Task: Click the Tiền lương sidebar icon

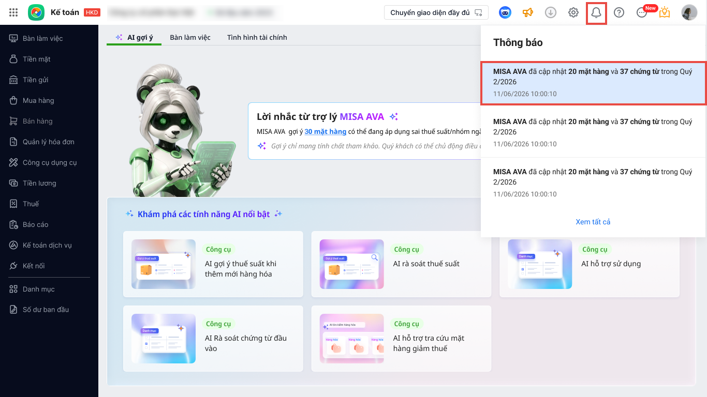Action: point(13,183)
